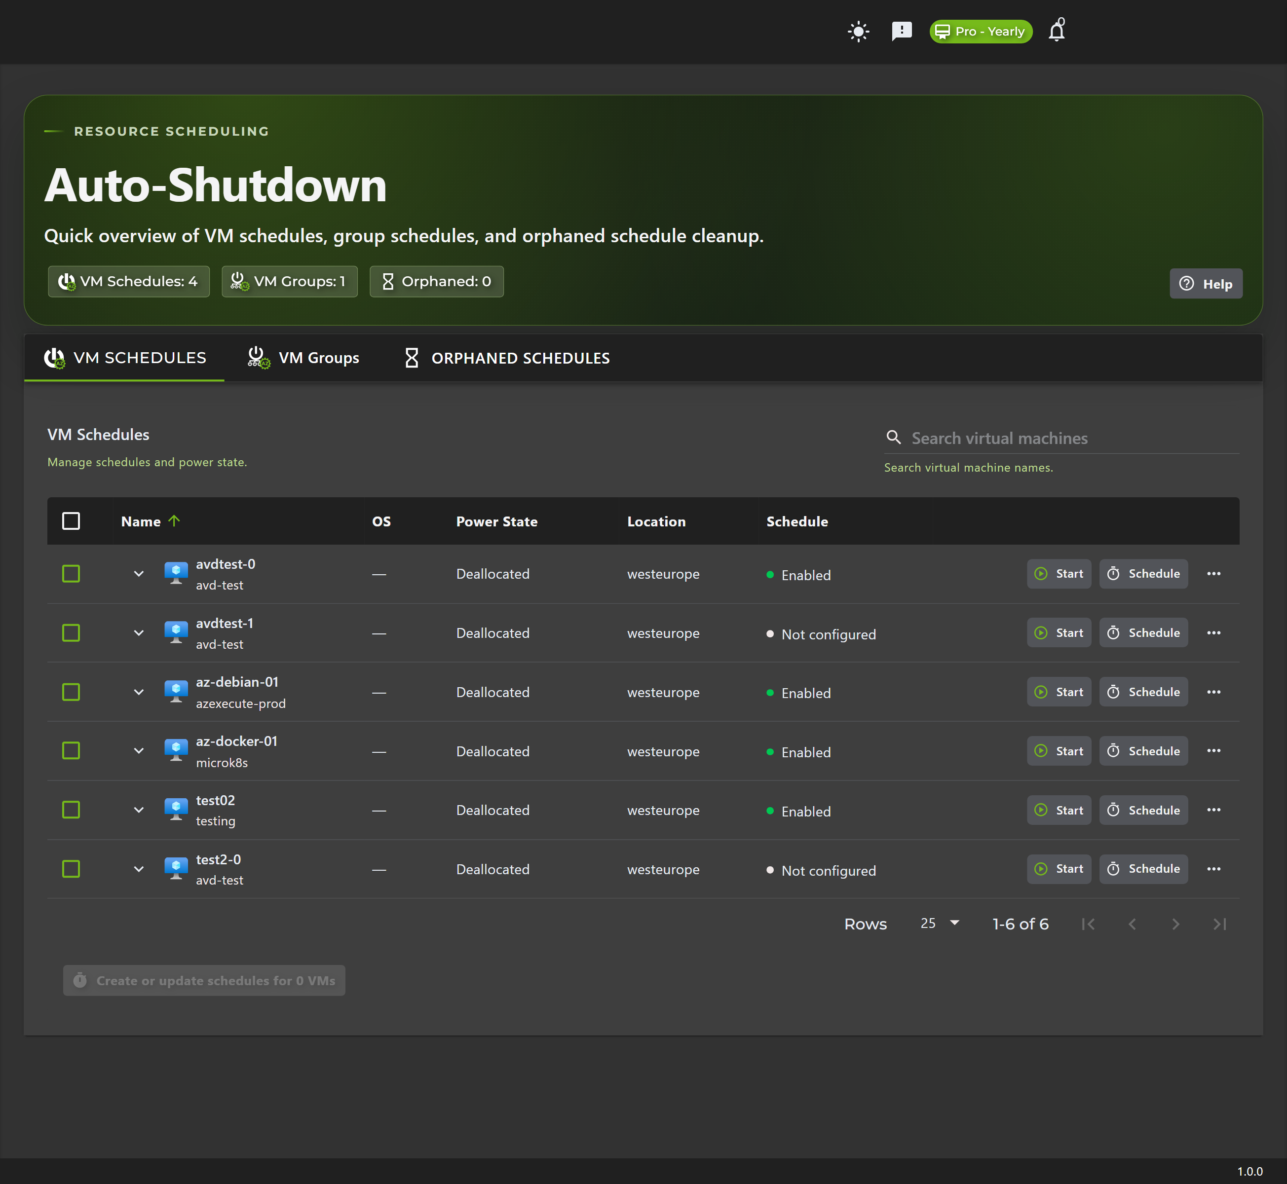
Task: Switch to the VM SCHEDULES tab
Action: click(125, 358)
